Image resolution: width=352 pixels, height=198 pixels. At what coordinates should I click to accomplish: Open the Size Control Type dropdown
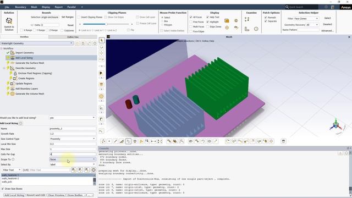73,139
